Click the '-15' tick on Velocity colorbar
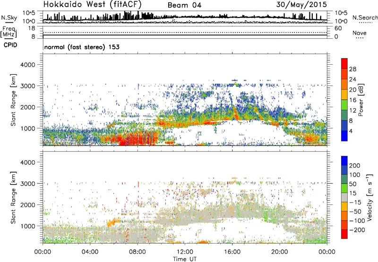The width and height of the screenshot is (378, 262). (x=355, y=202)
